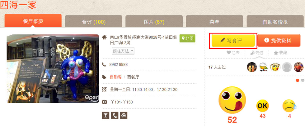
Task: Click the phone reservation amenity icon
Action: tap(115, 115)
